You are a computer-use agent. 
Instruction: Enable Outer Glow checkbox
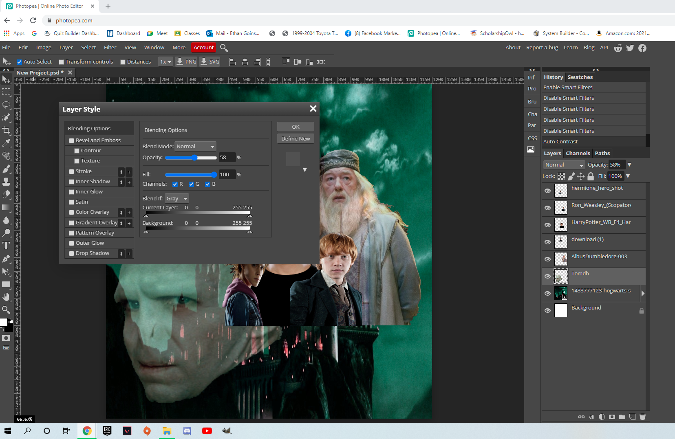(71, 243)
